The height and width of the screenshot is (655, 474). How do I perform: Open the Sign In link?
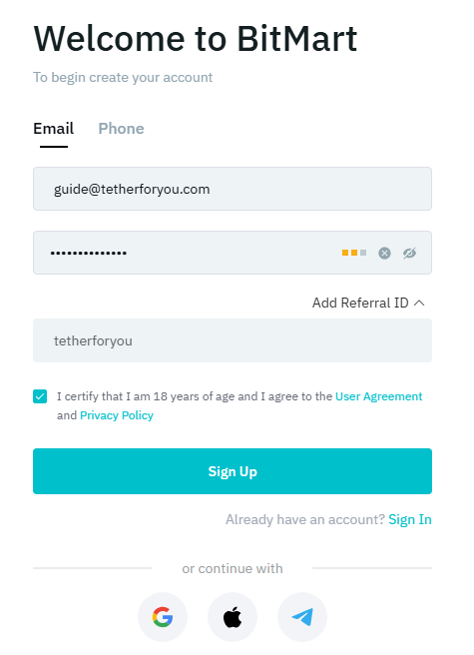(410, 519)
